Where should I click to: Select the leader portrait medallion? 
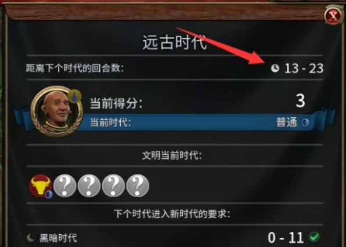coord(56,111)
